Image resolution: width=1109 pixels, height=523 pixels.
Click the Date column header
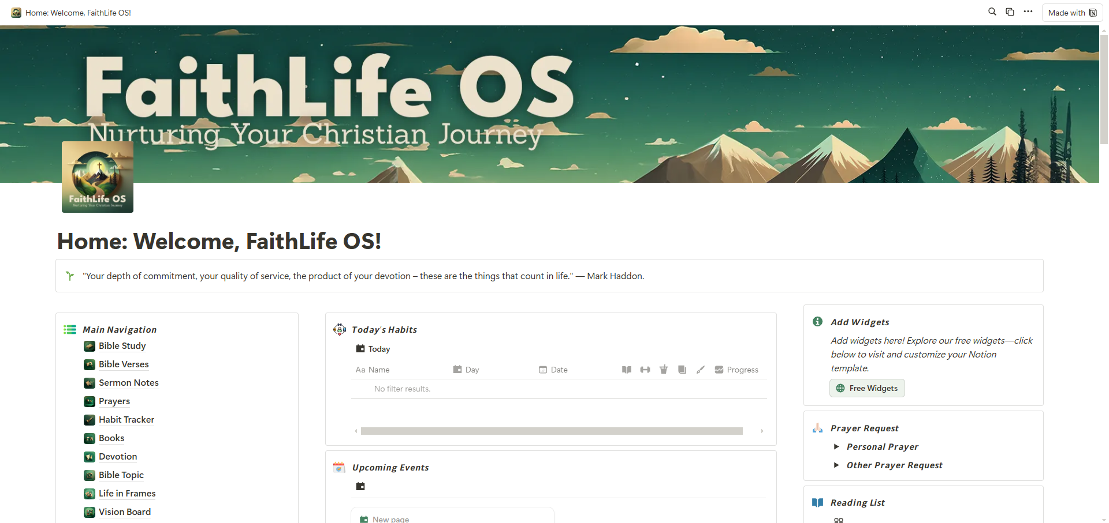tap(553, 370)
